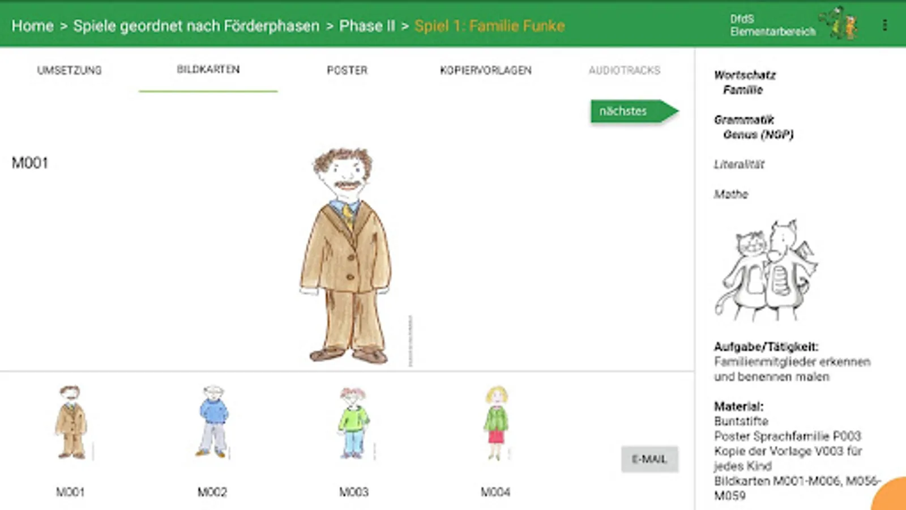Go to Phase II breadcrumb link
This screenshot has height=510, width=906.
coord(367,26)
